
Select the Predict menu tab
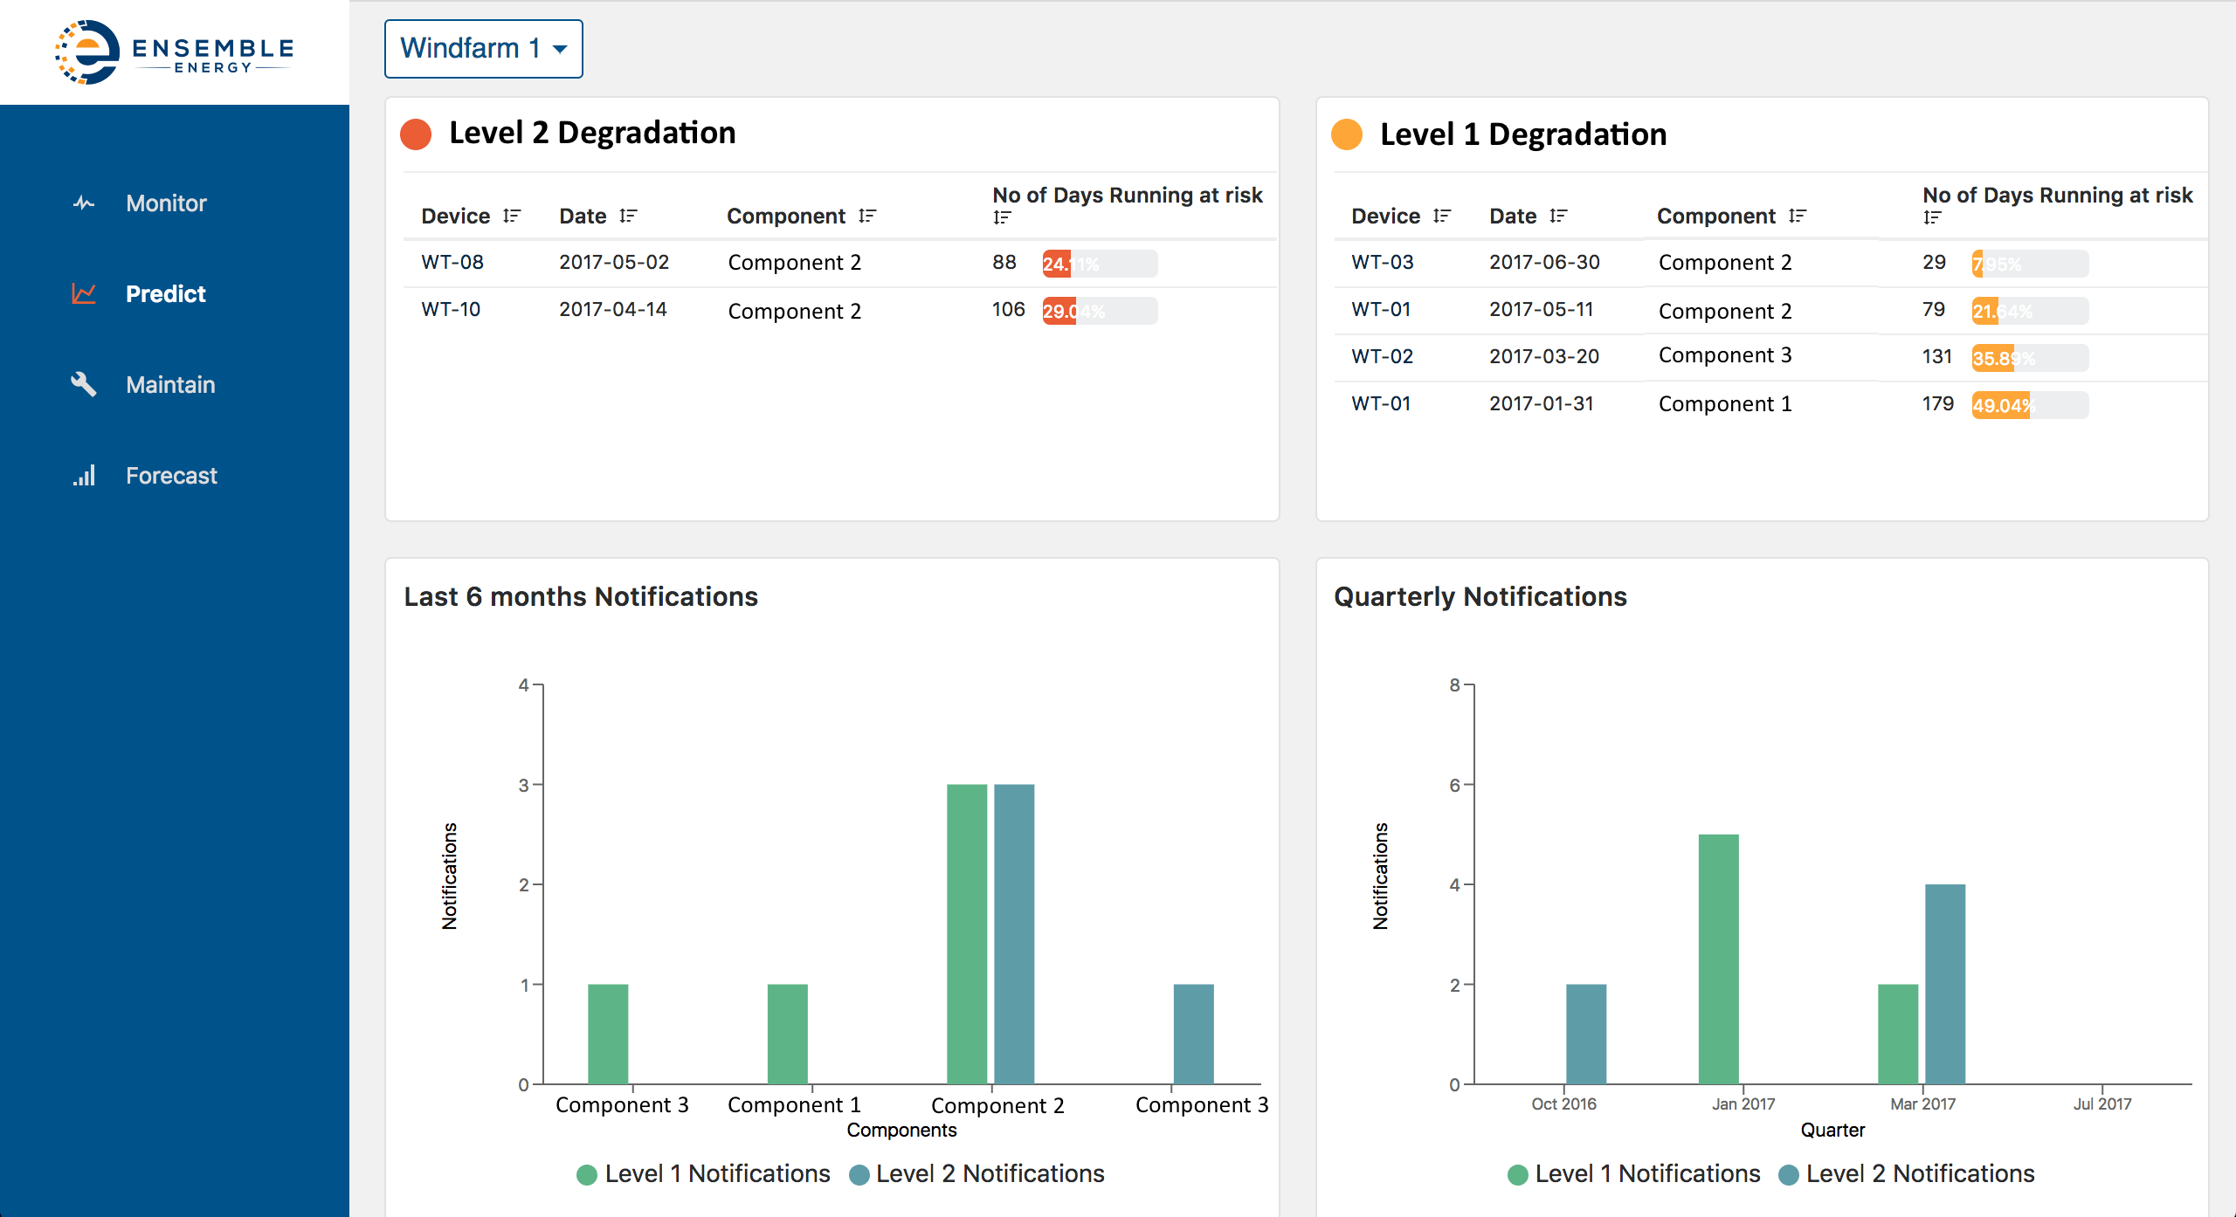tap(166, 293)
